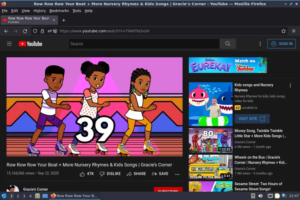Image resolution: width=300 pixels, height=200 pixels.
Task: Subscribe to Gracie's Corner
Action: pyautogui.click(x=168, y=190)
